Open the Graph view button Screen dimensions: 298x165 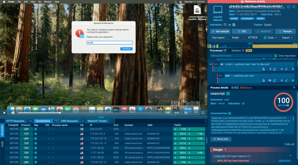235,38
